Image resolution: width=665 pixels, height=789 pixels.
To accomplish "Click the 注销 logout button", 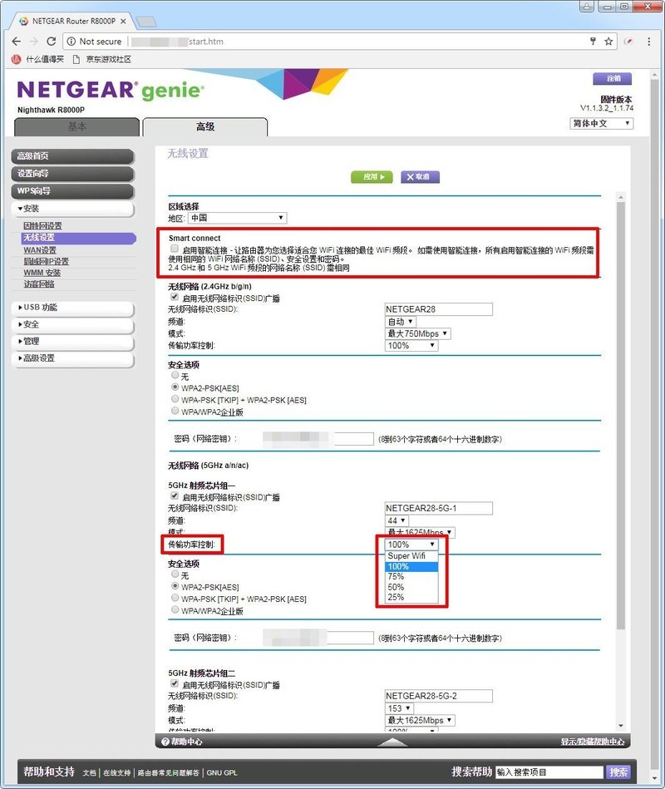I will [x=612, y=78].
